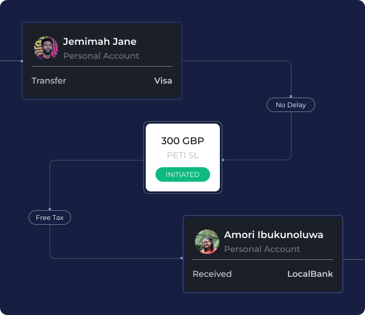Click Amori Ibukunoluwa's profile avatar
Screen dimensions: 365x315
[207, 242]
